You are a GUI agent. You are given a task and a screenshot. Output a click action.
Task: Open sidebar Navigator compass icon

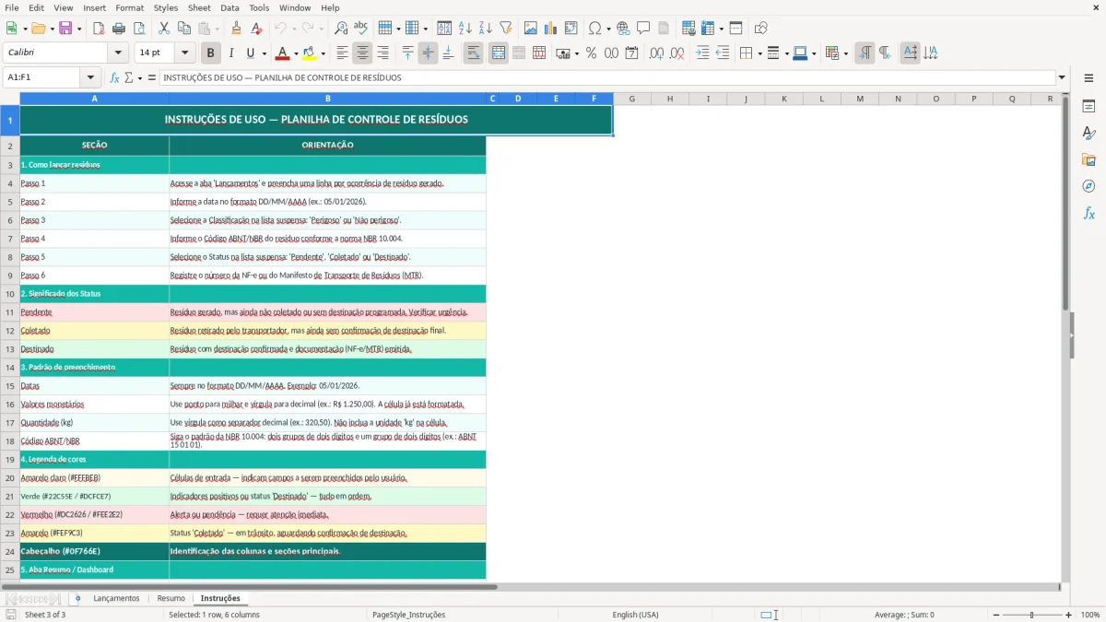click(1088, 186)
